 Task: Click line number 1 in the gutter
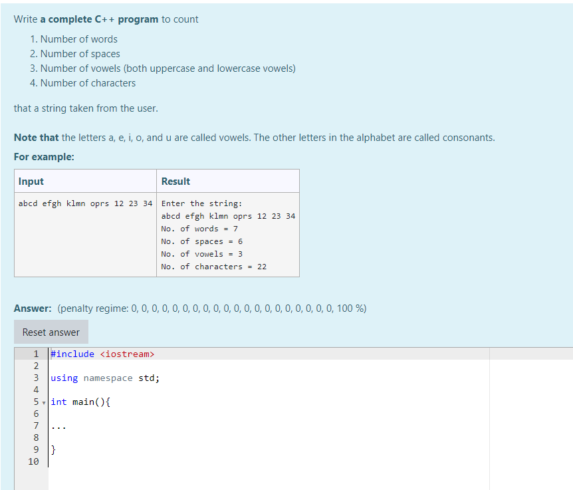tap(36, 354)
